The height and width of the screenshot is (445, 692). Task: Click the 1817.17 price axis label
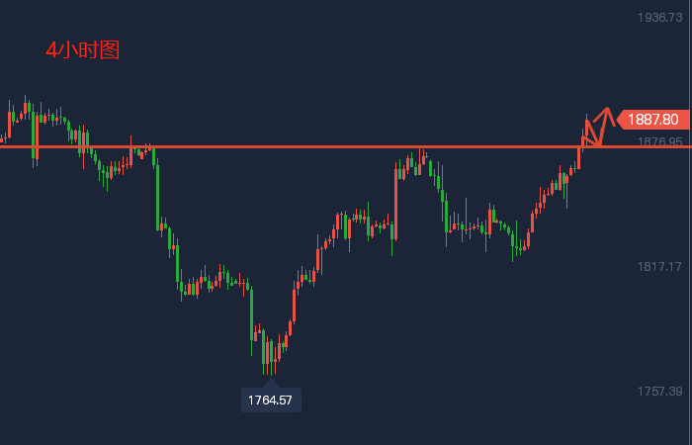pos(660,267)
